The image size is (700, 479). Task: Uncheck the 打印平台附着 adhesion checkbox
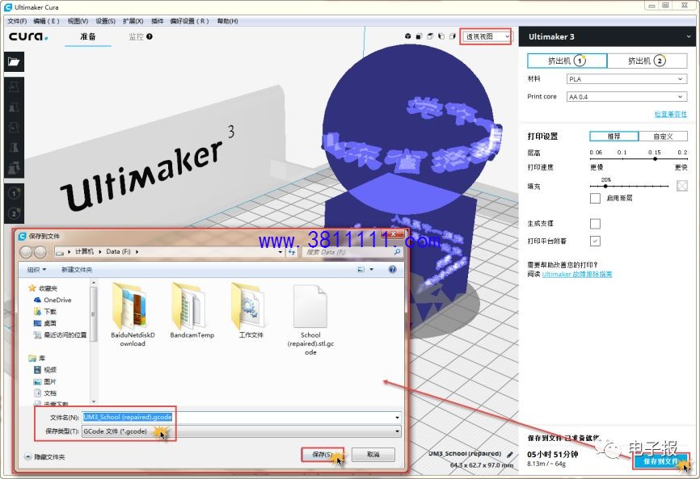tap(595, 241)
